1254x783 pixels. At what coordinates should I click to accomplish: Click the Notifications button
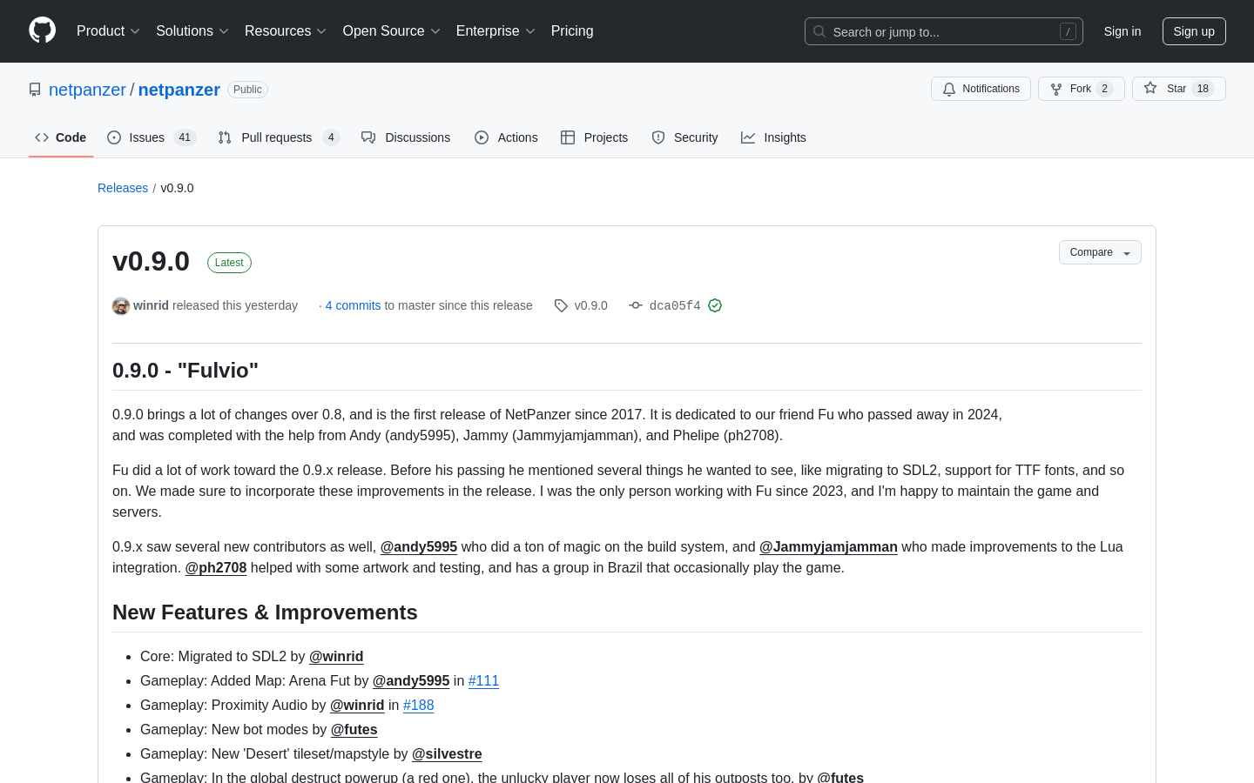point(981,89)
